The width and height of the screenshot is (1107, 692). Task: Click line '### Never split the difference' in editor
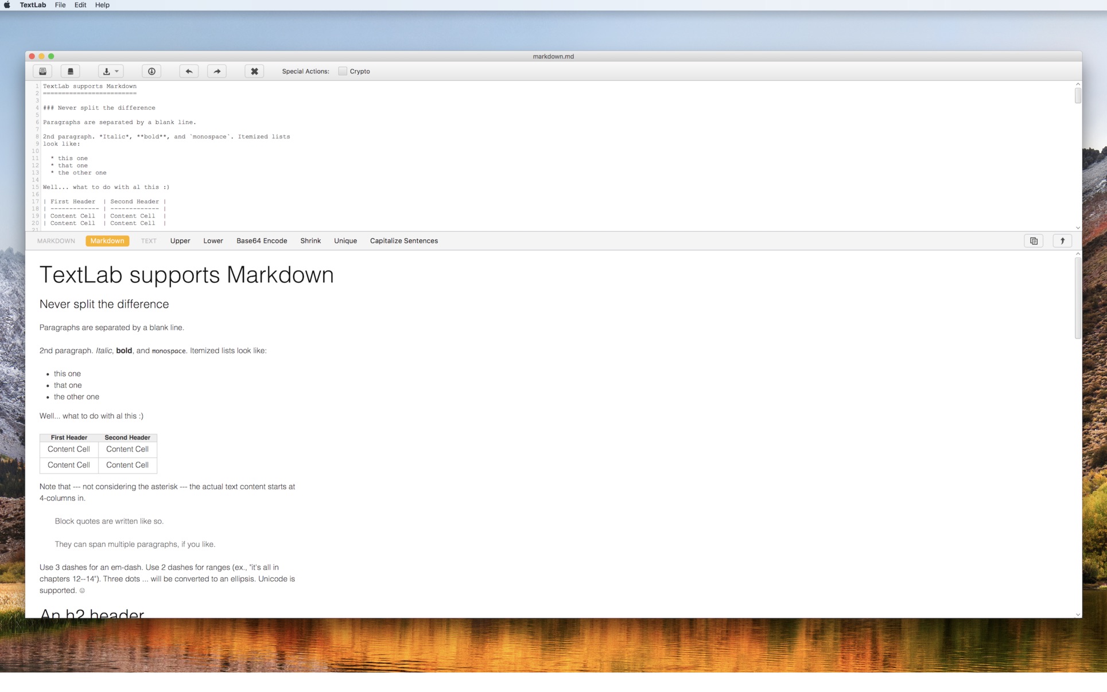tap(99, 108)
